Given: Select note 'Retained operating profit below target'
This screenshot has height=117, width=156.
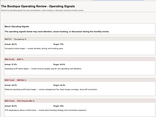Looking at the screenshot, I should [51, 90].
